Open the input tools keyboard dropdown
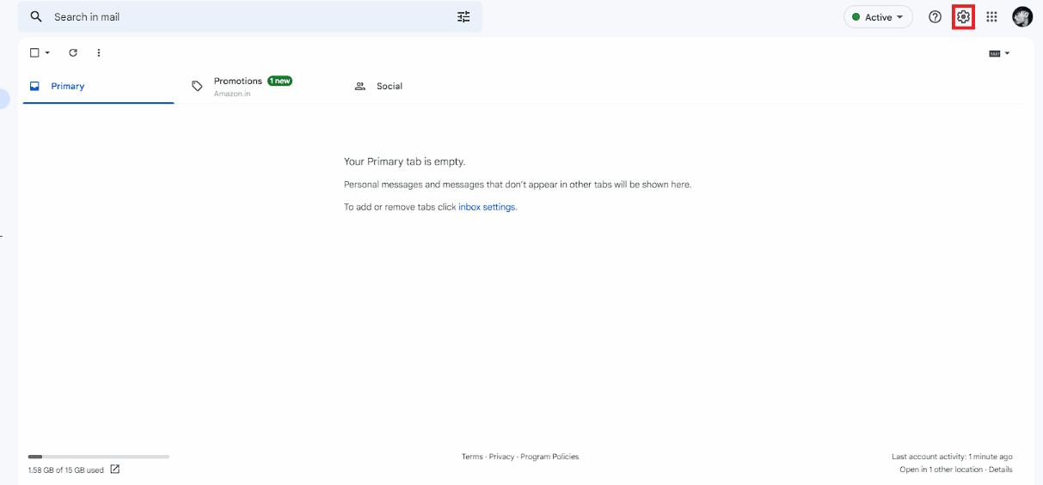 tap(999, 53)
